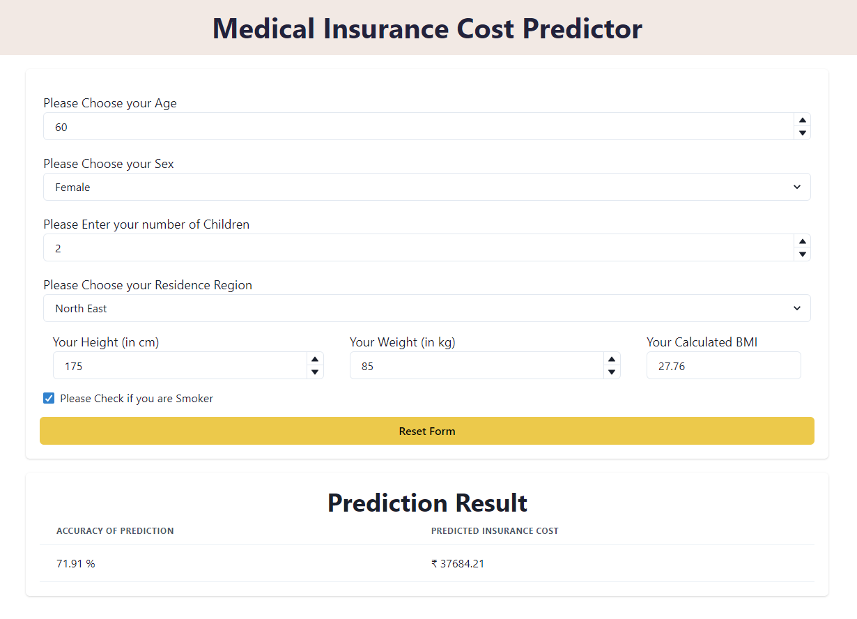
Task: Toggle the 'Please Check if you are Smoker' option
Action: tap(48, 398)
